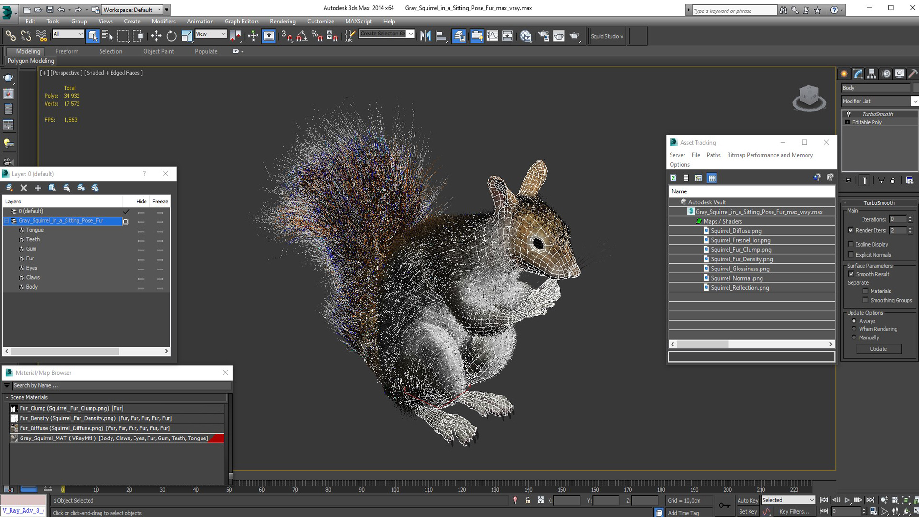
Task: Toggle 3D Snaps icon
Action: point(287,36)
